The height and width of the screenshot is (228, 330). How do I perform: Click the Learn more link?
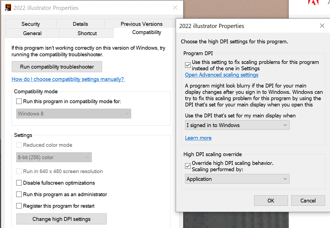[198, 138]
